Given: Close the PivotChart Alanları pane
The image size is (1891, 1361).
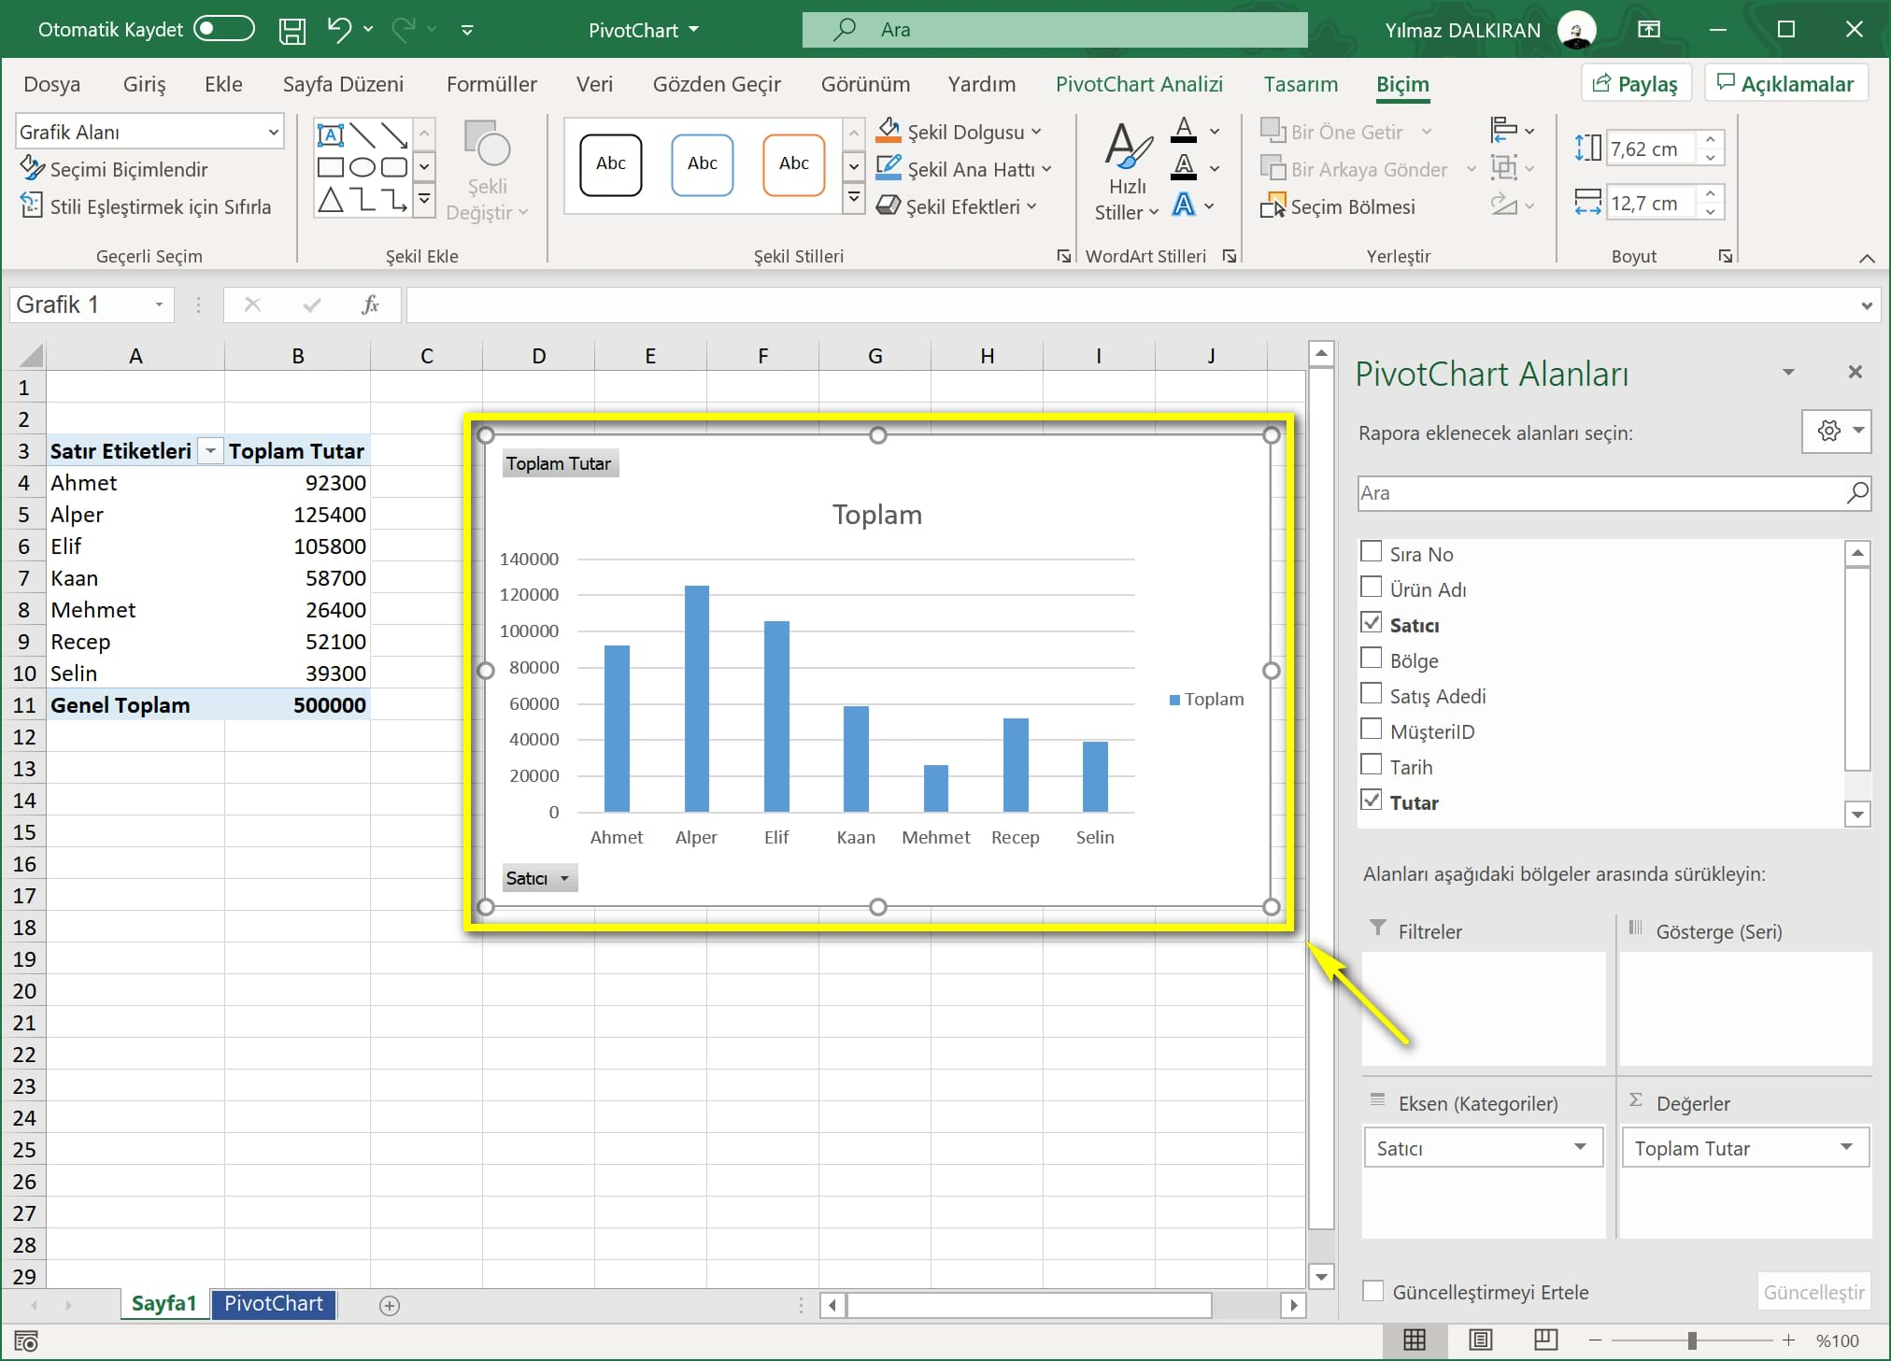Looking at the screenshot, I should coord(1855,372).
